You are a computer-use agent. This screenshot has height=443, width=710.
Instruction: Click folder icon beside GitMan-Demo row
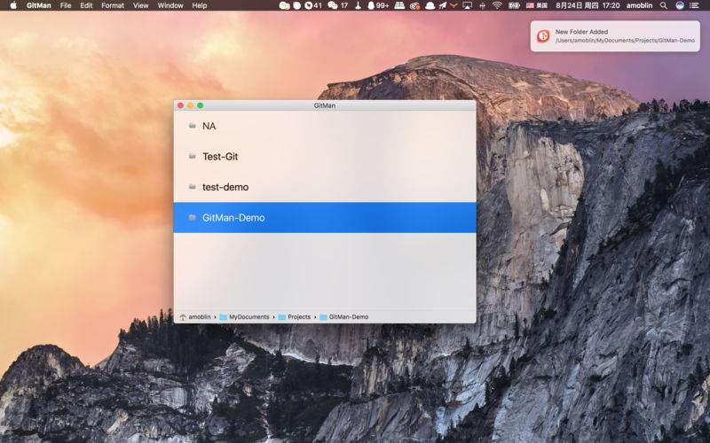(192, 217)
